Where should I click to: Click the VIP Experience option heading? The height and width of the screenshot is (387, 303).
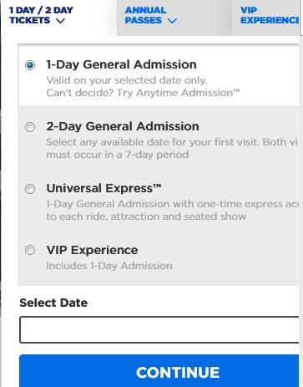click(92, 250)
